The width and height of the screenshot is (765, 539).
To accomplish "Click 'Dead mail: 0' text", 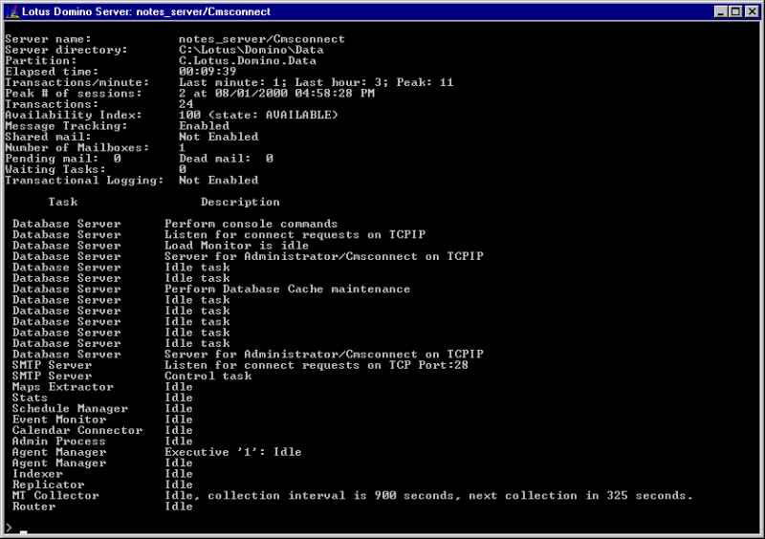I will [226, 159].
